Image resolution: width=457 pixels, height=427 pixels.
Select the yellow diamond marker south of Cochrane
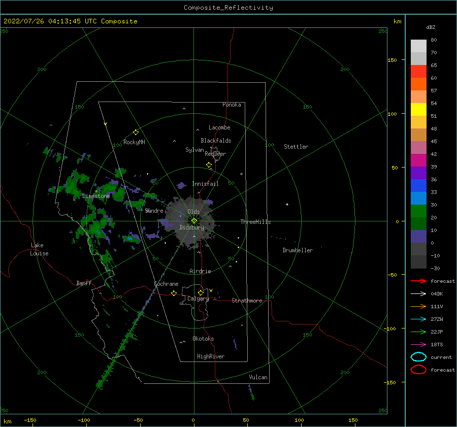(174, 293)
